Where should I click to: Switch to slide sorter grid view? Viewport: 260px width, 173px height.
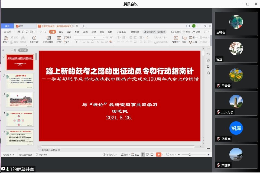point(148,155)
